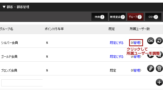Open 管理 link for シルバー会員 users
Viewport: 163px width, 94px height.
pos(137,43)
